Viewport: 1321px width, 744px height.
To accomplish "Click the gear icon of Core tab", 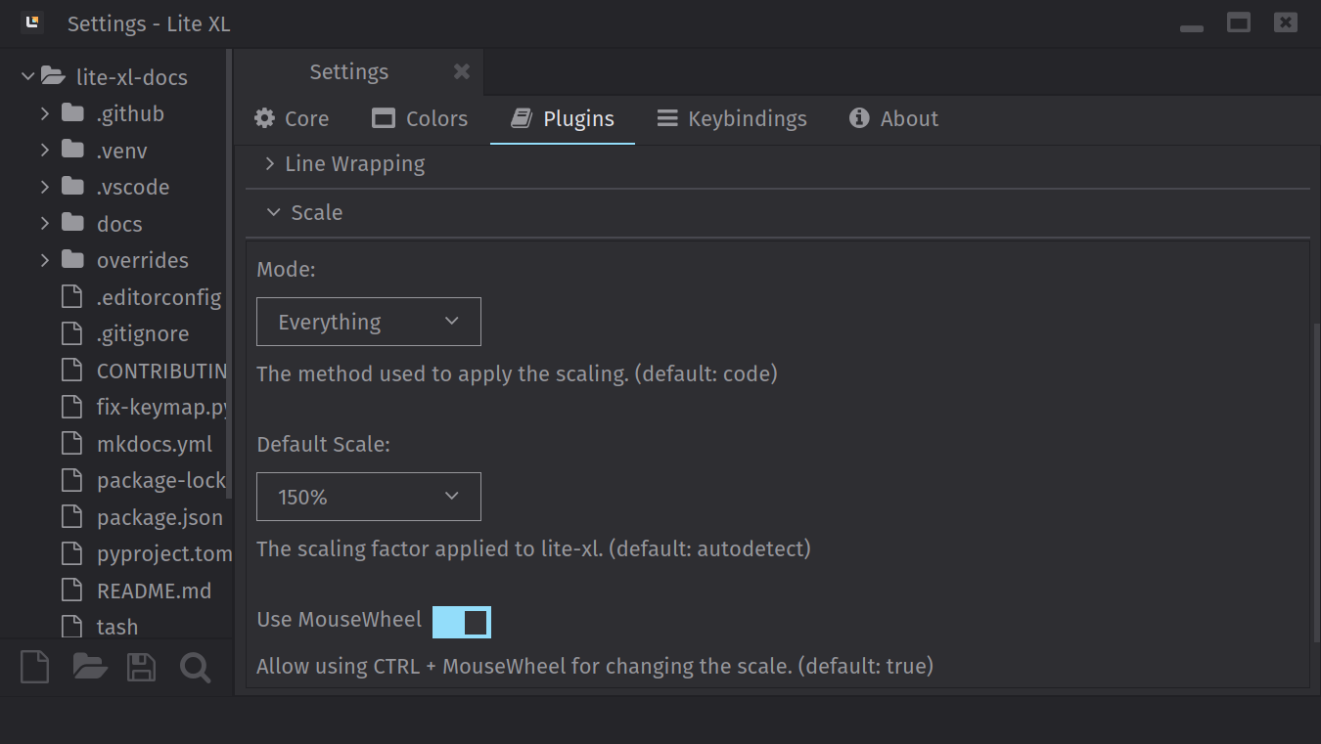I will tap(264, 118).
